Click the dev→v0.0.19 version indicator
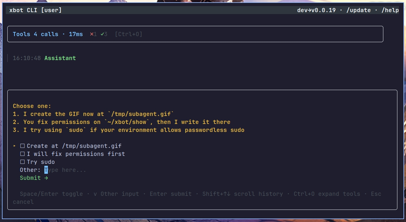The height and width of the screenshot is (222, 406). [316, 10]
